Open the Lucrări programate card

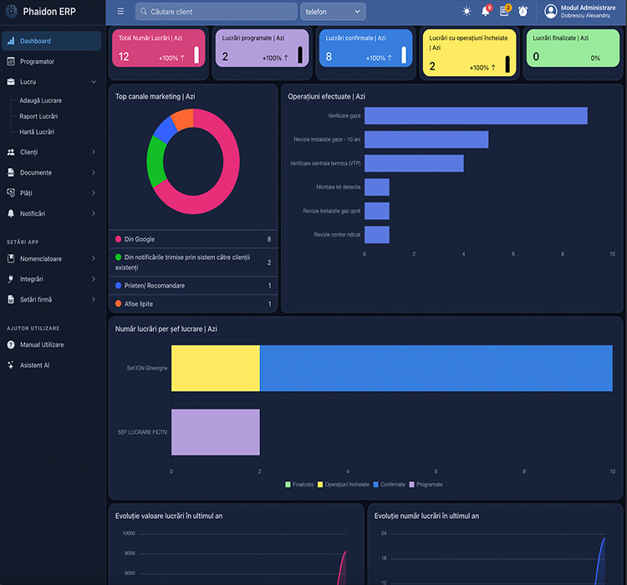pos(262,48)
